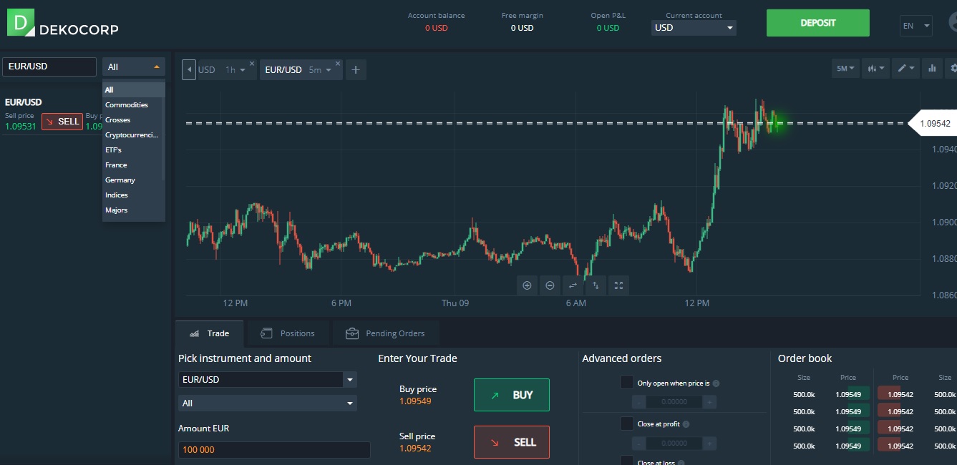Check the 'Close at loss' checkbox
Viewport: 957px width, 465px height.
[627, 461]
